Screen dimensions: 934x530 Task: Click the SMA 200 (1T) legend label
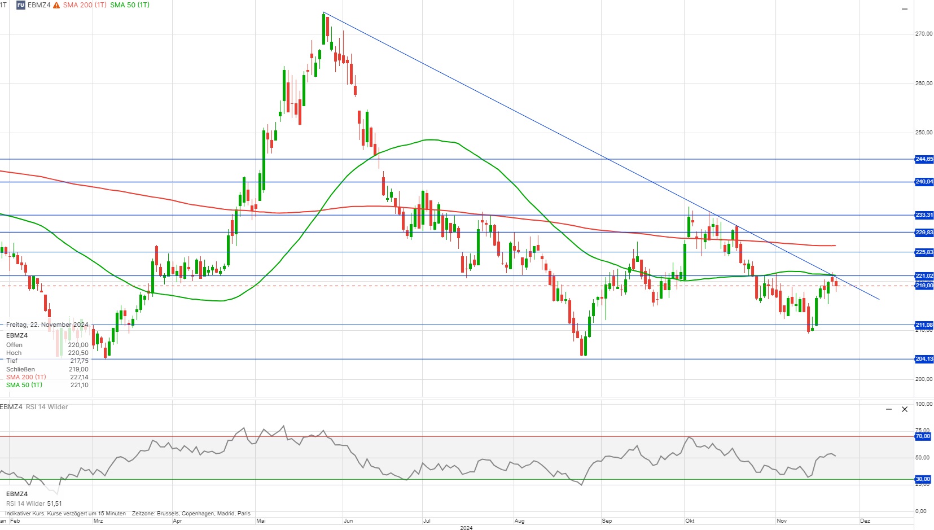point(85,5)
